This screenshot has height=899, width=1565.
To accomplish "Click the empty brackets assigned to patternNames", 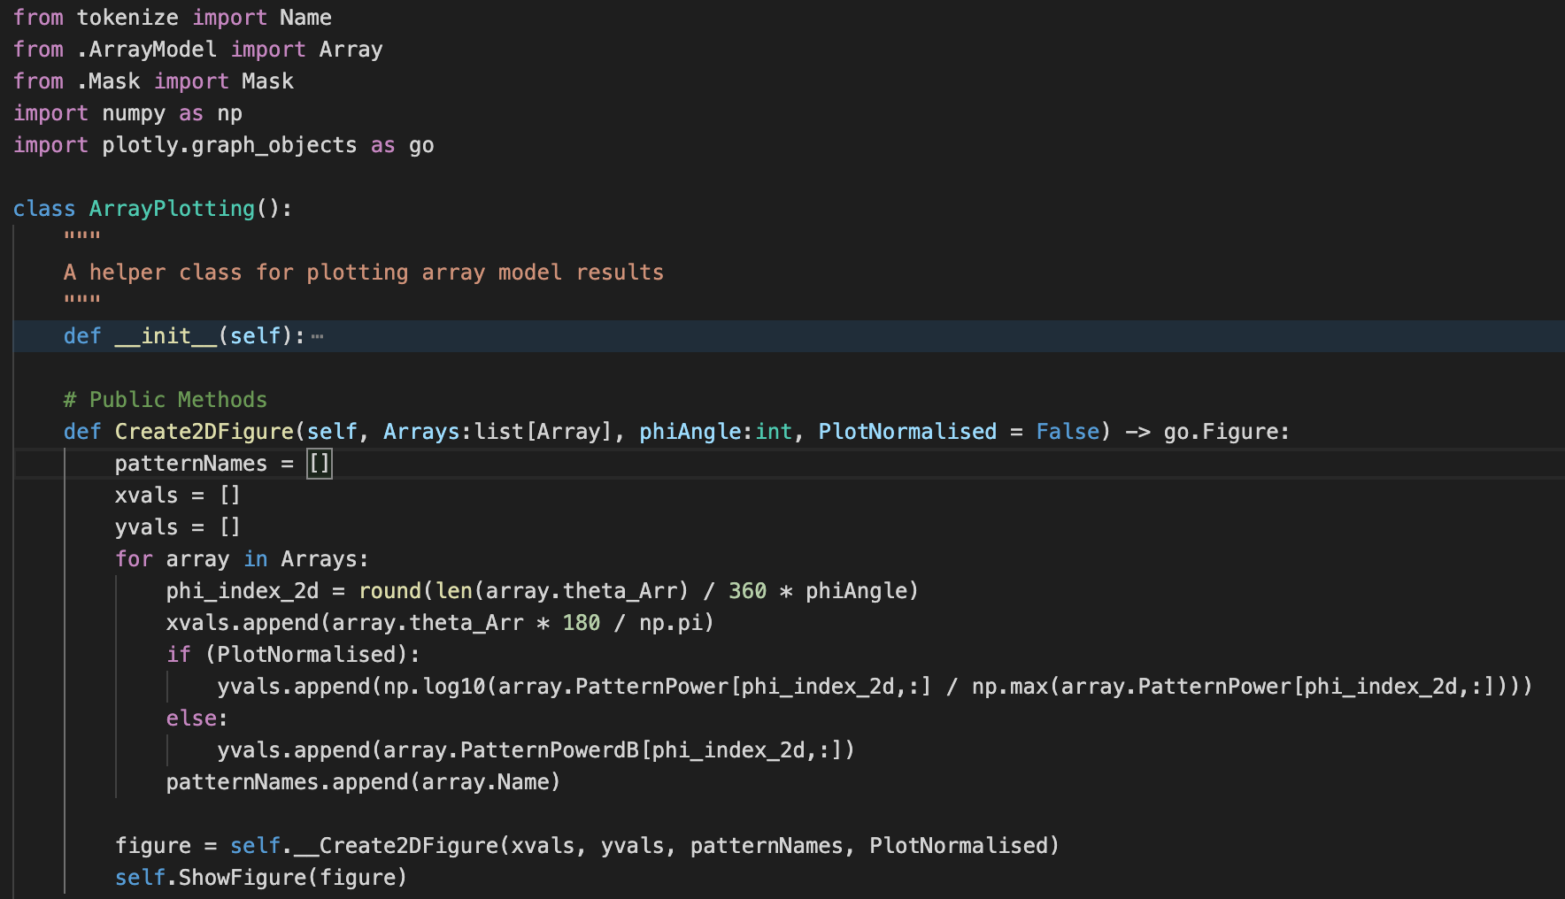I will 320,463.
